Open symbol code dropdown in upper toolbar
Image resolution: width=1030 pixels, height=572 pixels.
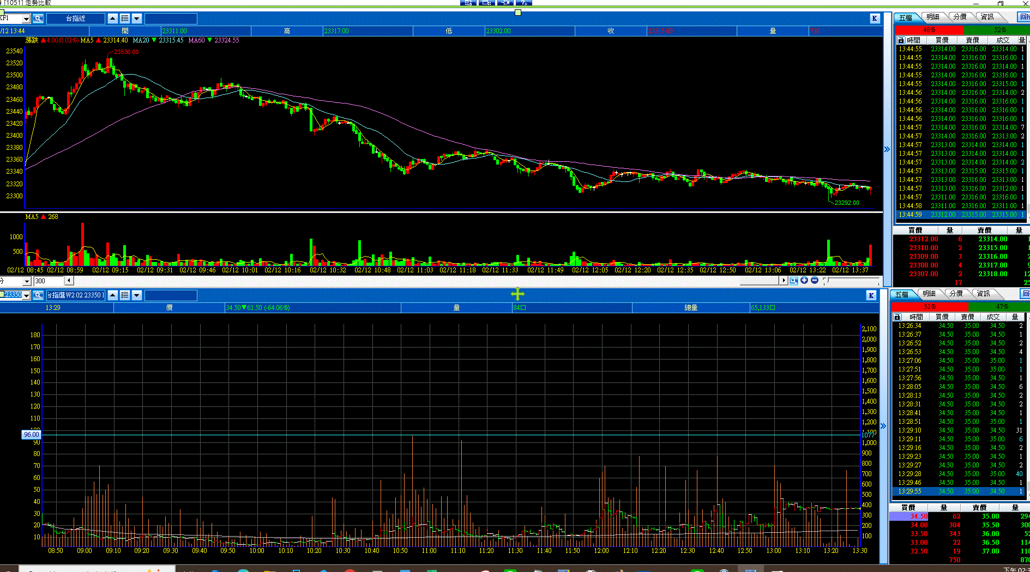[x=26, y=19]
